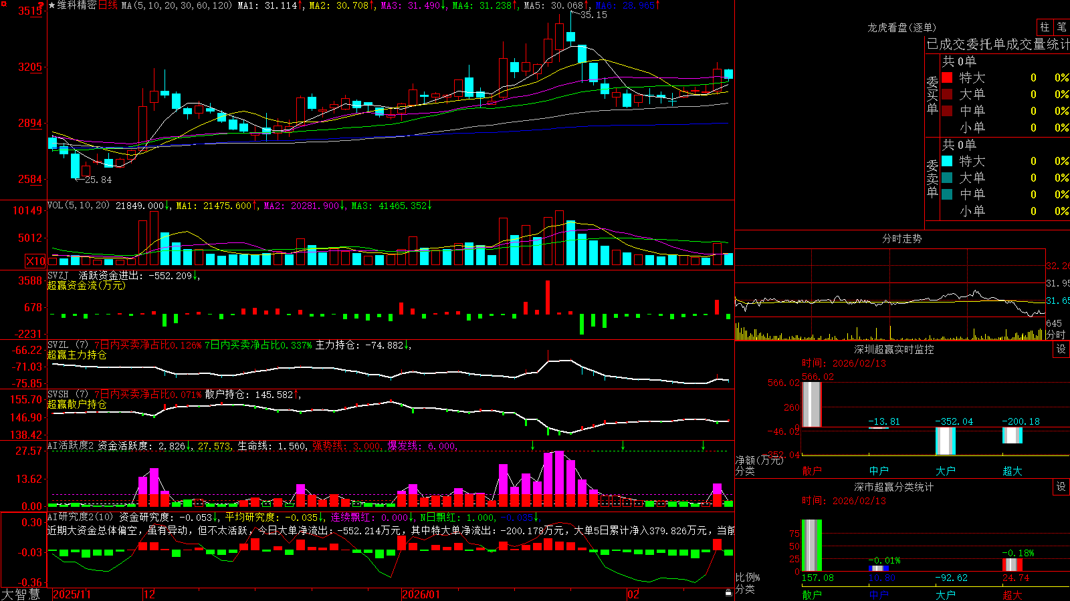
Task: Click the 超赢散户持仓 label
Action: pyautogui.click(x=77, y=404)
